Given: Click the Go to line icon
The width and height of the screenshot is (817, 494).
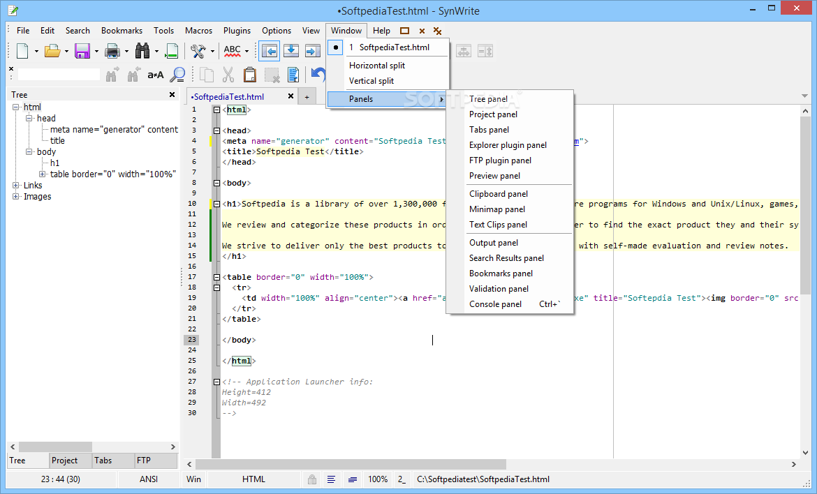Looking at the screenshot, I should click(171, 51).
